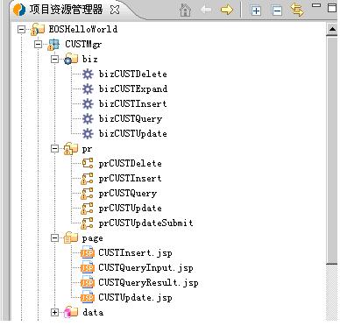Viewport: 340px width, 326px height.
Task: Click the forward yellow arrow icon
Action: coord(227,10)
